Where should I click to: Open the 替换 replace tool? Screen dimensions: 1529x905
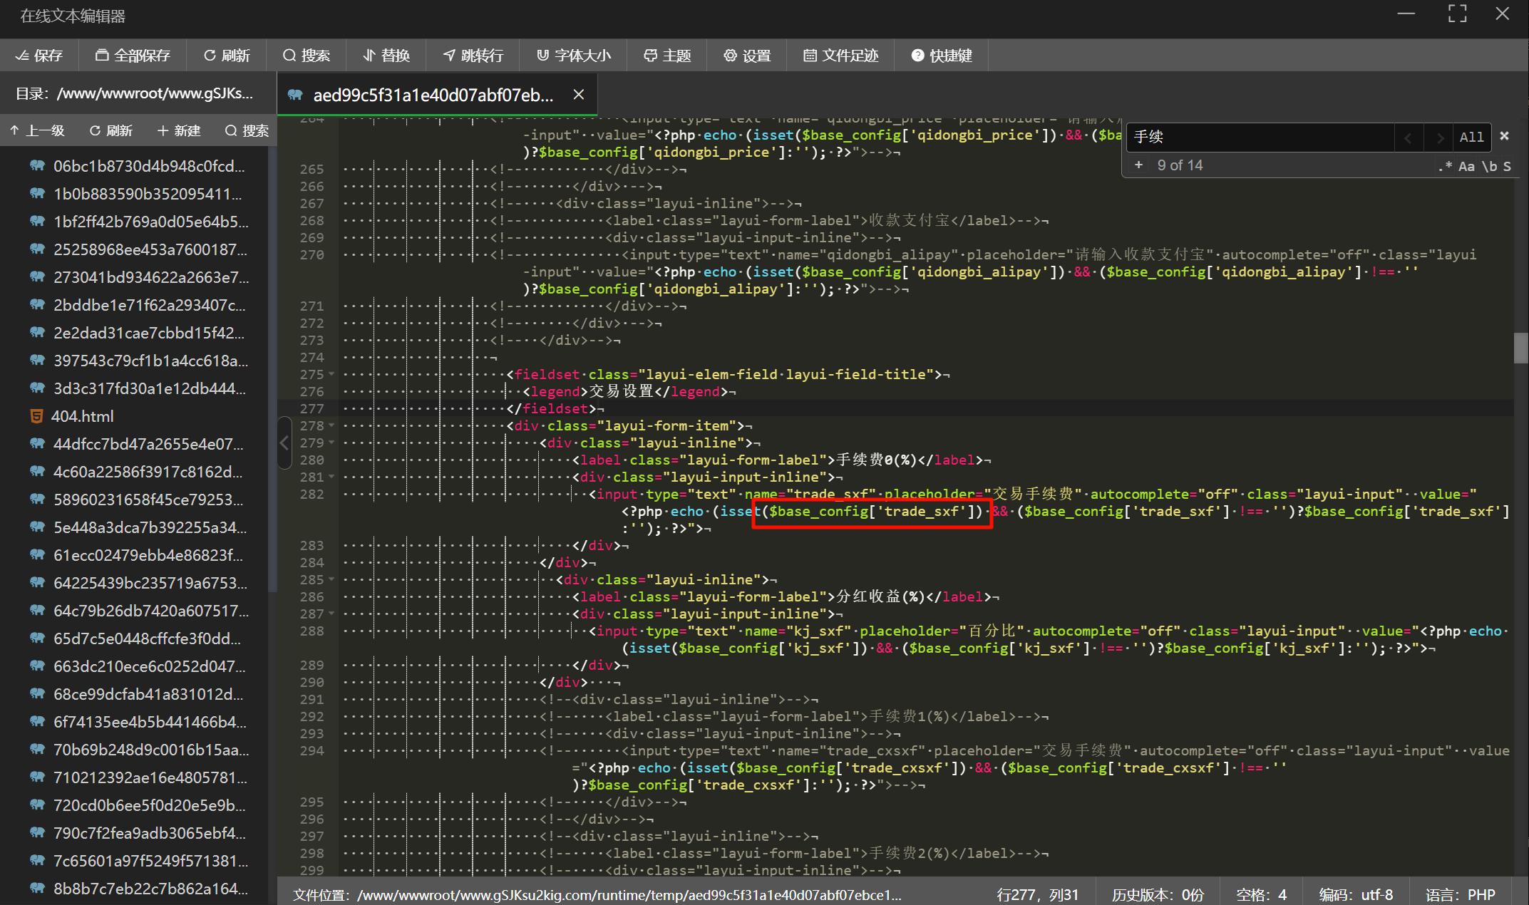pyautogui.click(x=386, y=56)
